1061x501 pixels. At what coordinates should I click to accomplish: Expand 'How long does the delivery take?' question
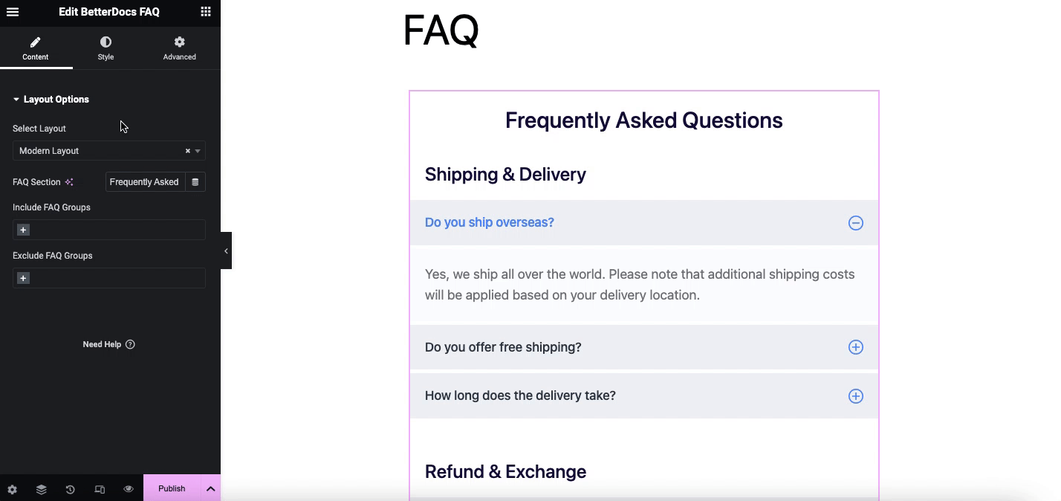pyautogui.click(x=855, y=395)
